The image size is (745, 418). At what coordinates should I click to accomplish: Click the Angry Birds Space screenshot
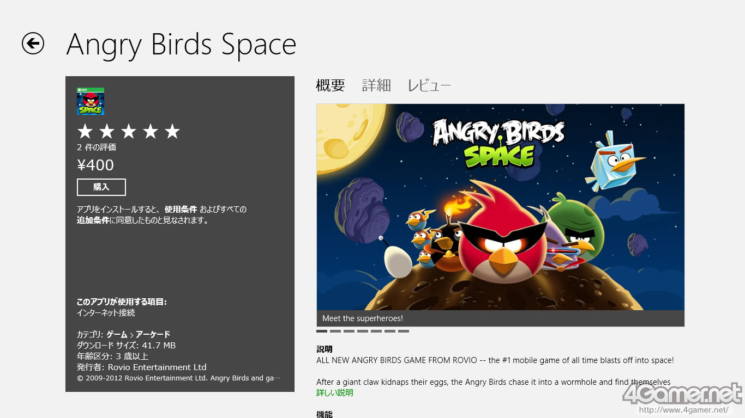click(500, 207)
